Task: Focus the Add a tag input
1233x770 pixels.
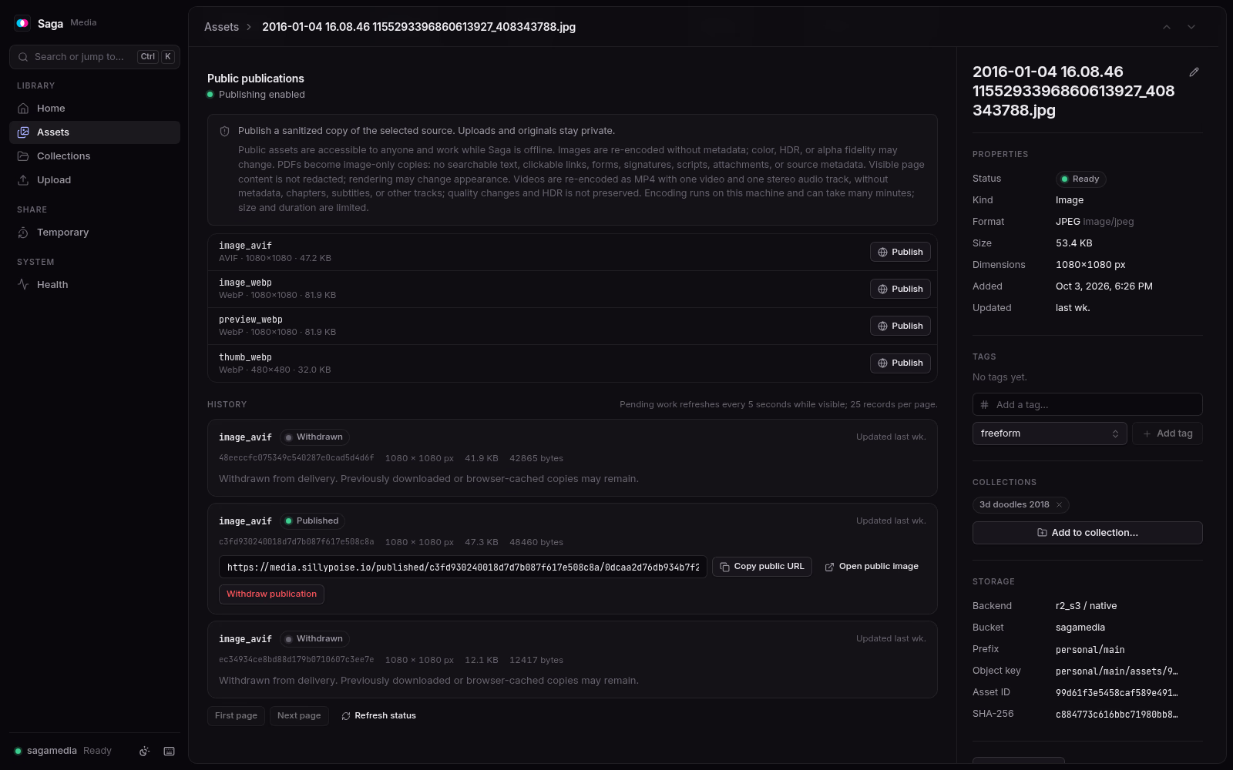Action: (1087, 404)
